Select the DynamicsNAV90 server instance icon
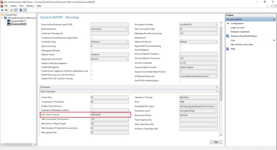 (x=9, y=24)
